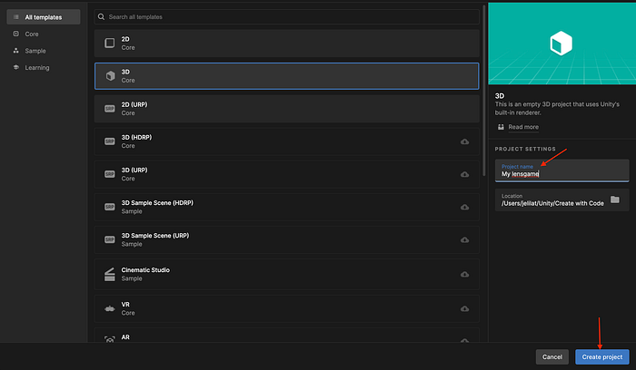Select the 3D (HDRP) template
Image resolution: width=636 pixels, height=370 pixels.
coord(286,141)
